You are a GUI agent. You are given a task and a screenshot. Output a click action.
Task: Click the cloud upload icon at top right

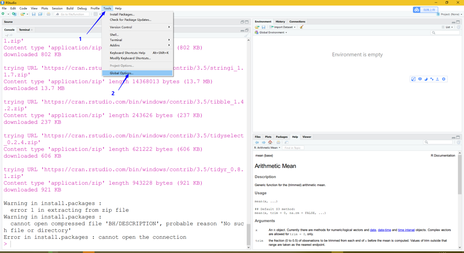(x=416, y=10)
